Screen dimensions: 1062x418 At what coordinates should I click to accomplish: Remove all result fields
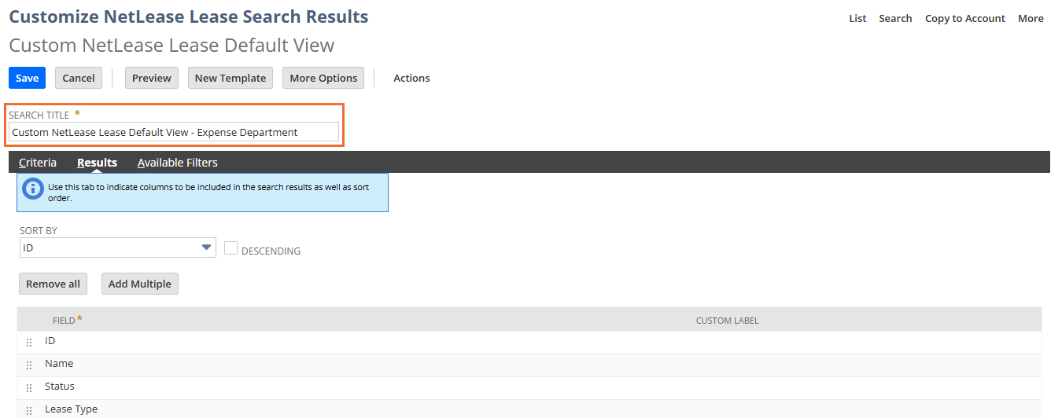tap(53, 284)
